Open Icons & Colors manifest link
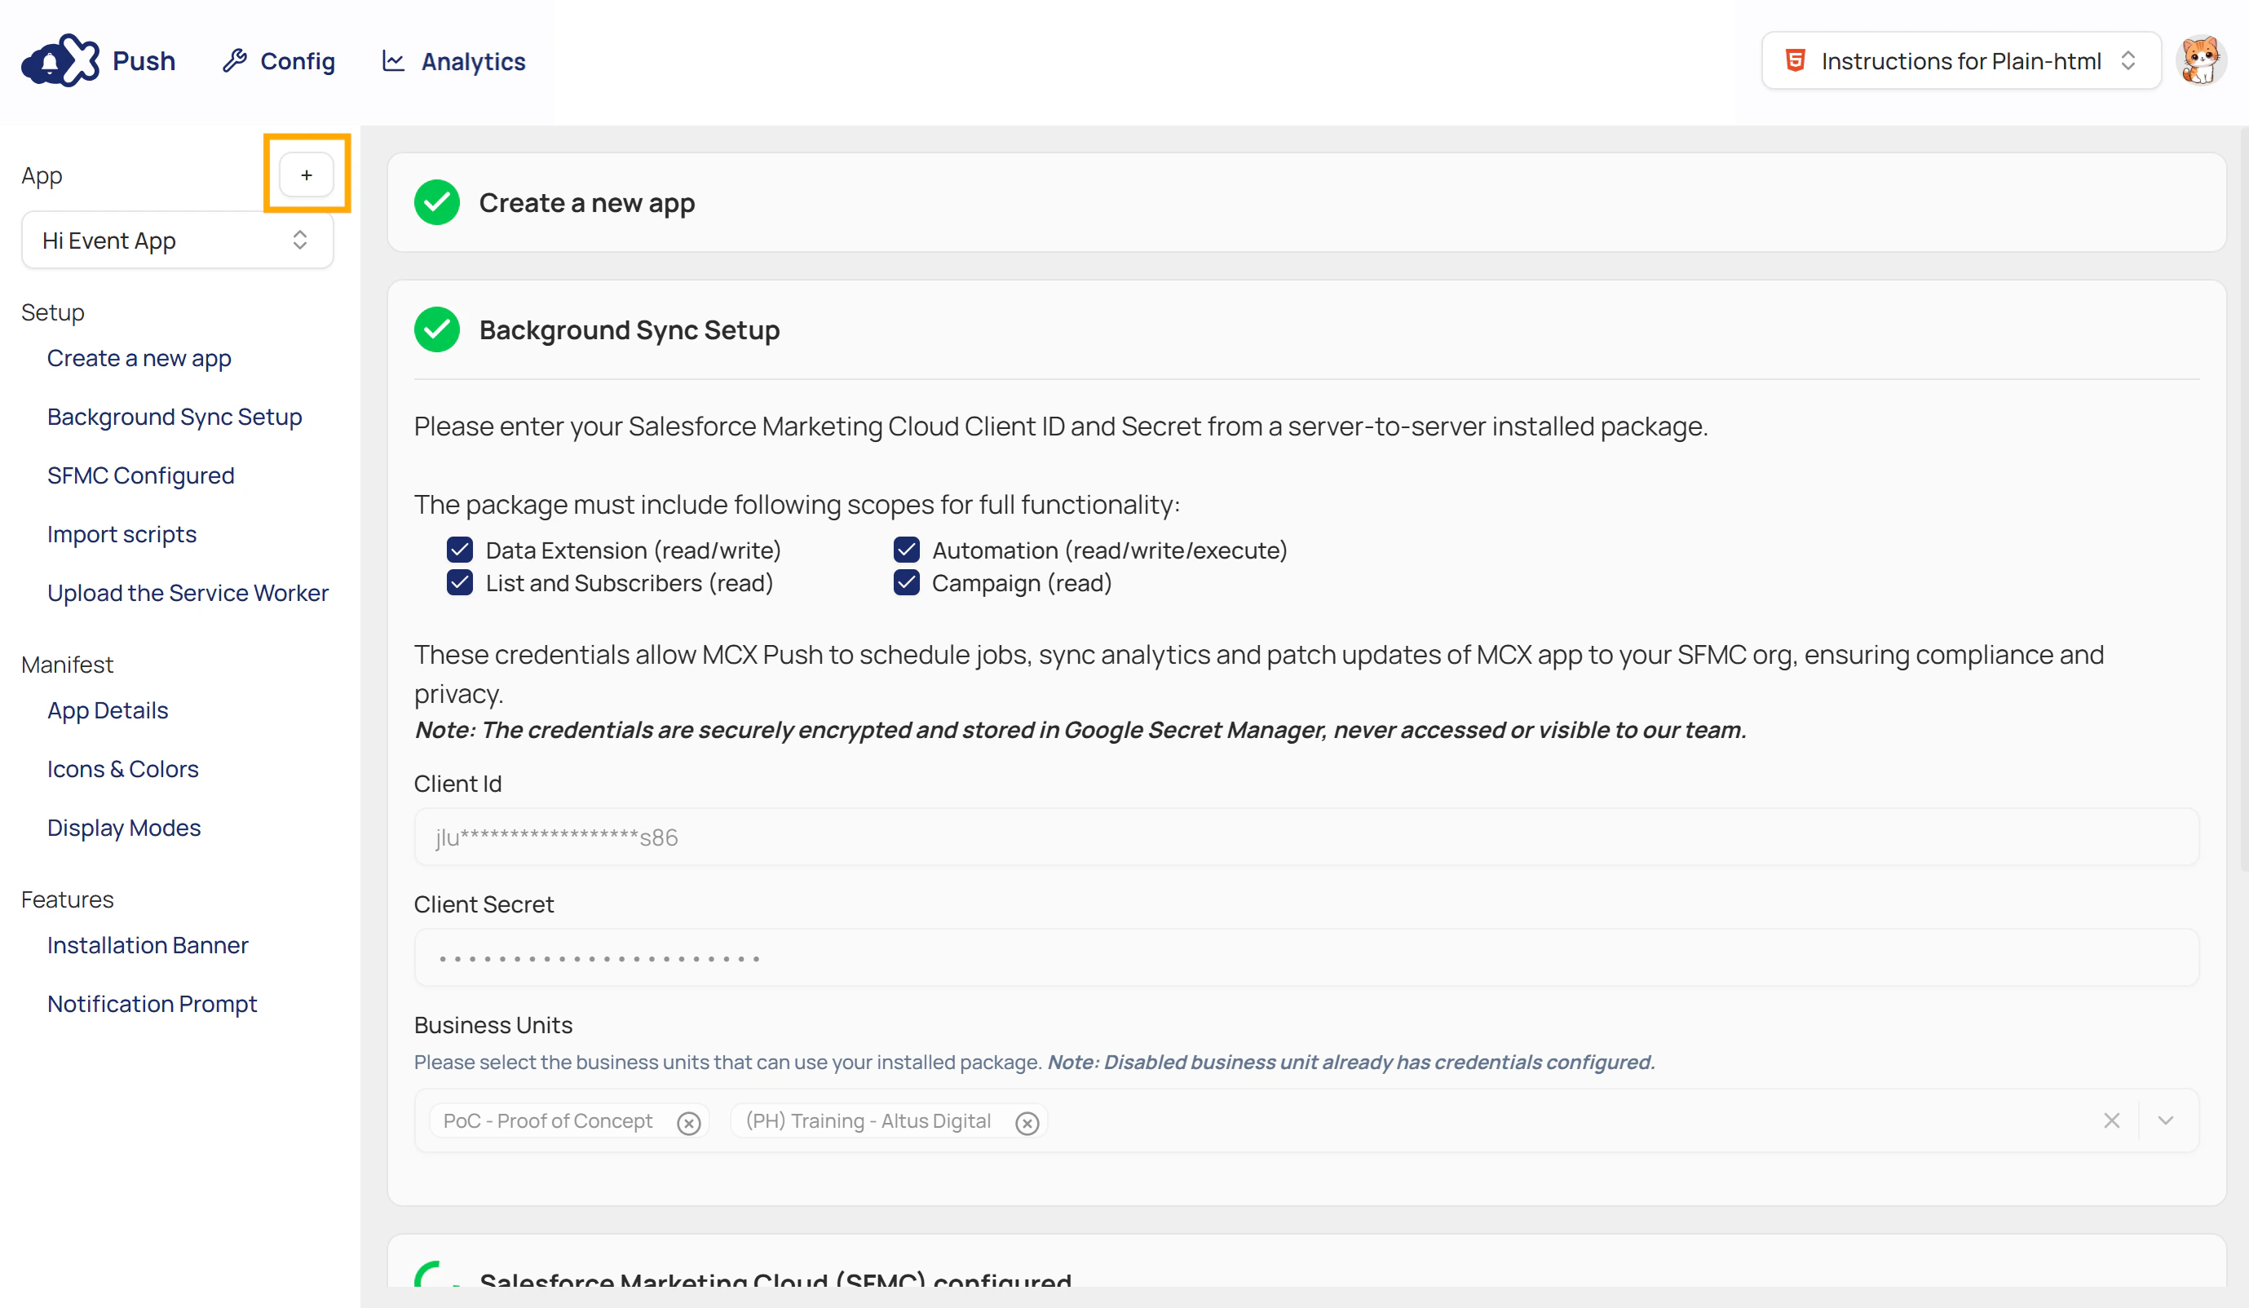2249x1308 pixels. (x=123, y=768)
